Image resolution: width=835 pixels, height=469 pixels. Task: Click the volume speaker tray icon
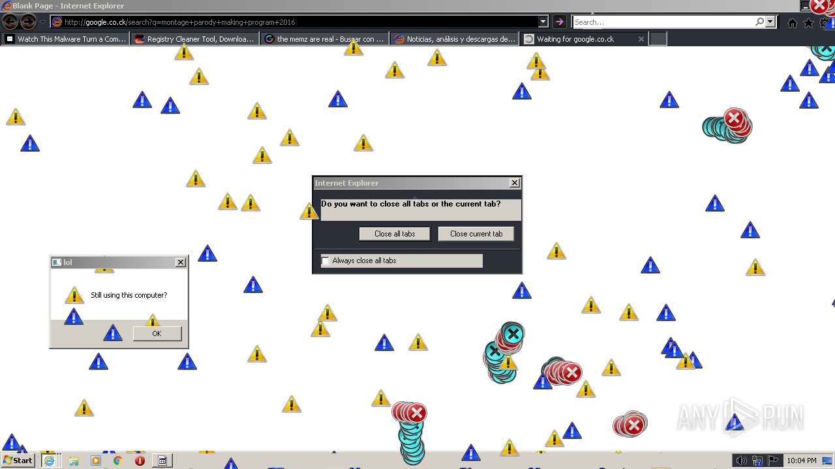pyautogui.click(x=741, y=461)
